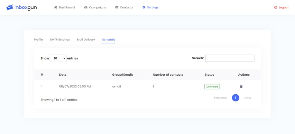This screenshot has width=295, height=134.
Task: Click the Settings gear icon
Action: point(144,7)
